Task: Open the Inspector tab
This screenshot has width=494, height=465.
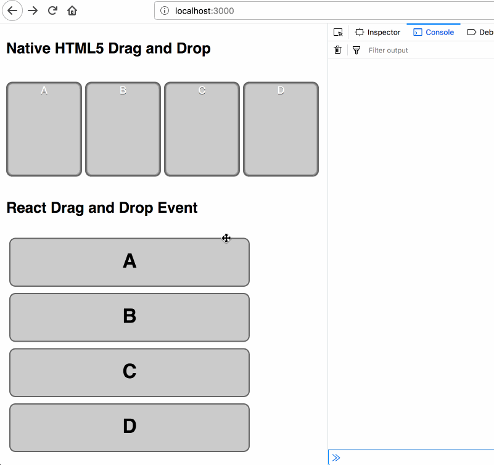Action: [x=377, y=32]
